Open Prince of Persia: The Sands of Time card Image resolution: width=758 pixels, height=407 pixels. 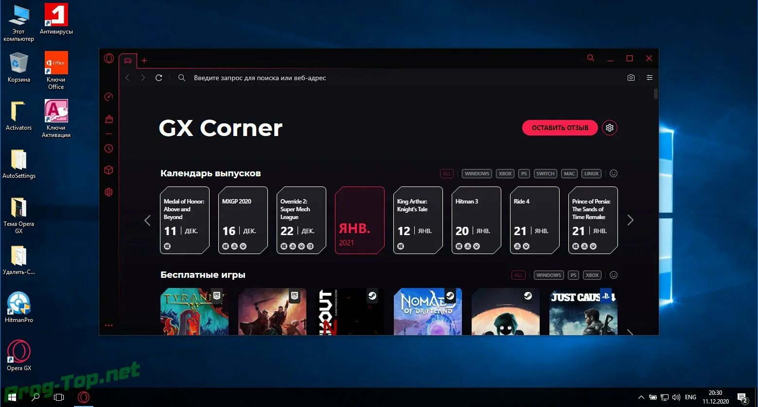click(x=593, y=220)
